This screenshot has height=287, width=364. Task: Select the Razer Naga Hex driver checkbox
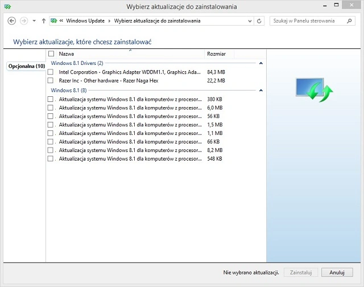pyautogui.click(x=51, y=81)
